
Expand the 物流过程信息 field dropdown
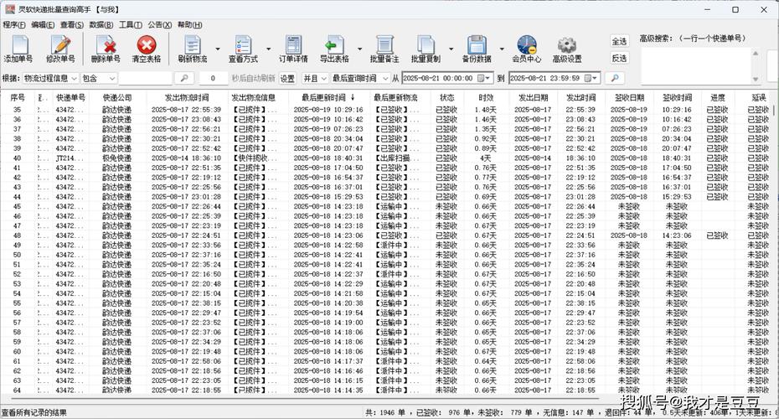74,78
